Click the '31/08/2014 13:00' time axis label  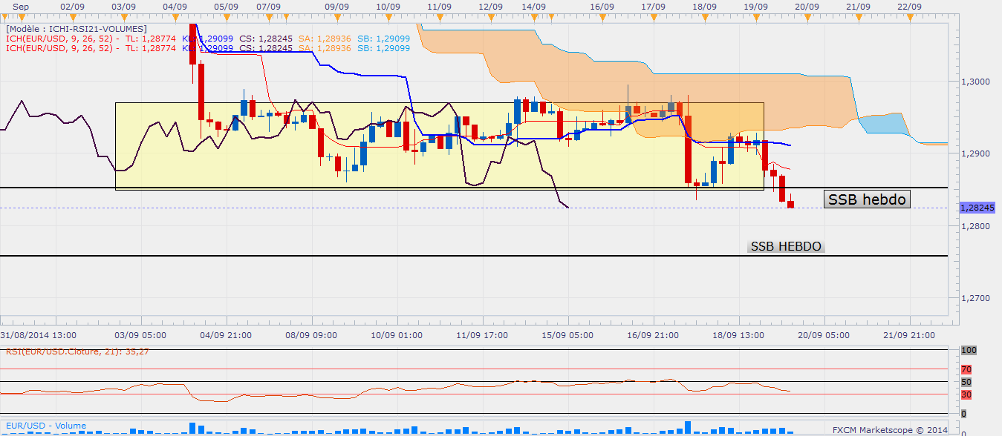38,335
